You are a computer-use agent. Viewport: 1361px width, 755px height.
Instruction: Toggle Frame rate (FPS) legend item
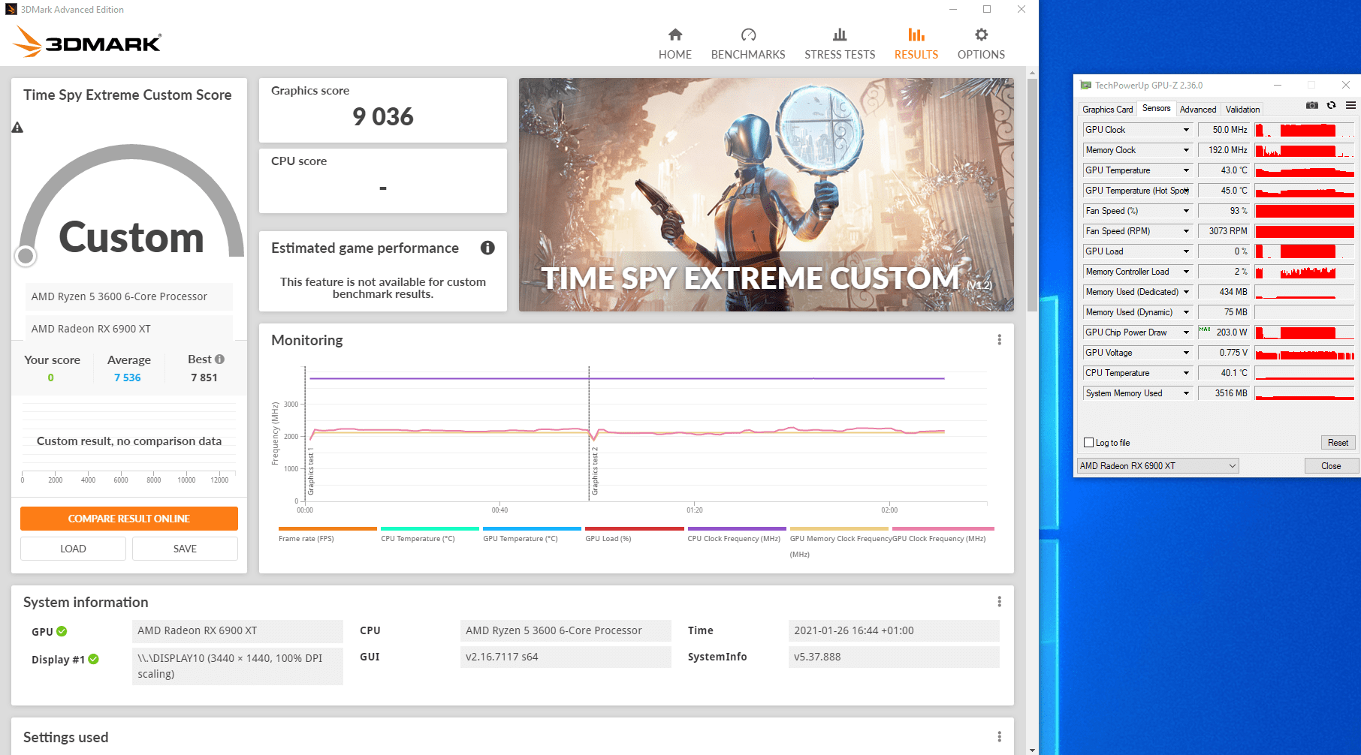click(x=327, y=534)
